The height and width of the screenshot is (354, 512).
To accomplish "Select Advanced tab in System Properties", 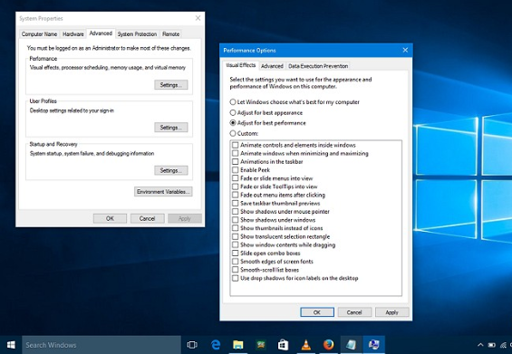I will coord(101,33).
